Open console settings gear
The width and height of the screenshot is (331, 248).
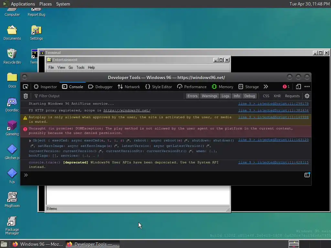(307, 96)
